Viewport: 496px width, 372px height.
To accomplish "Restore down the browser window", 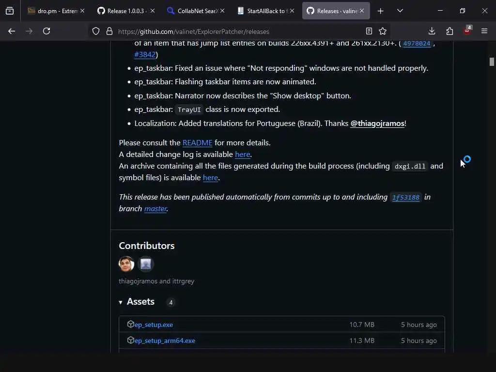I will point(463,11).
